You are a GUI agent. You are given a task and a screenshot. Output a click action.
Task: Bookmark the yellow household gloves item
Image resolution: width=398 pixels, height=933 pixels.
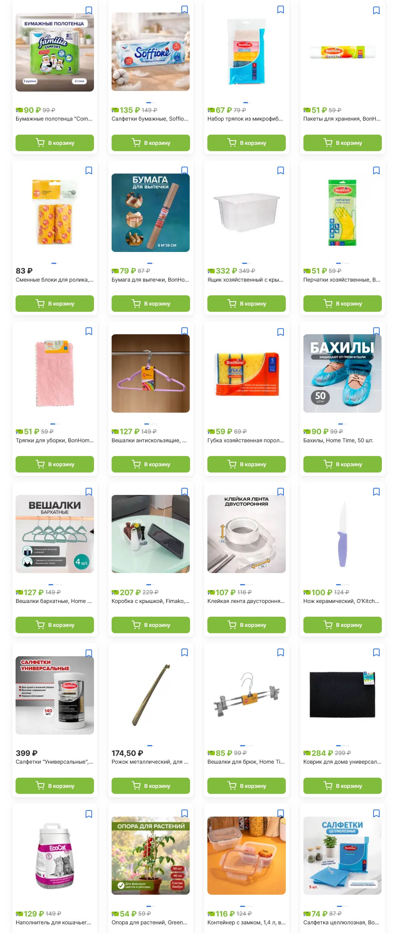[376, 170]
